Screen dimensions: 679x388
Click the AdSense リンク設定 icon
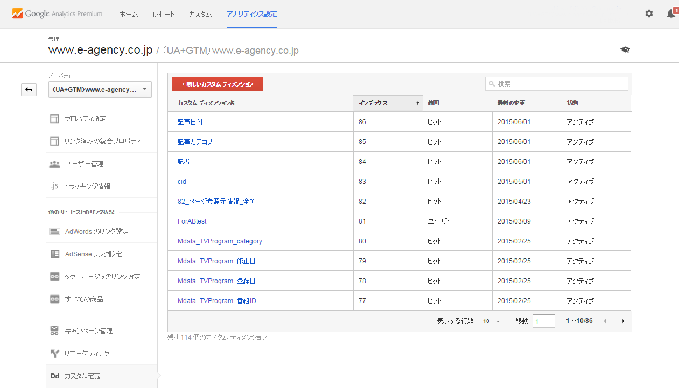pyautogui.click(x=54, y=254)
